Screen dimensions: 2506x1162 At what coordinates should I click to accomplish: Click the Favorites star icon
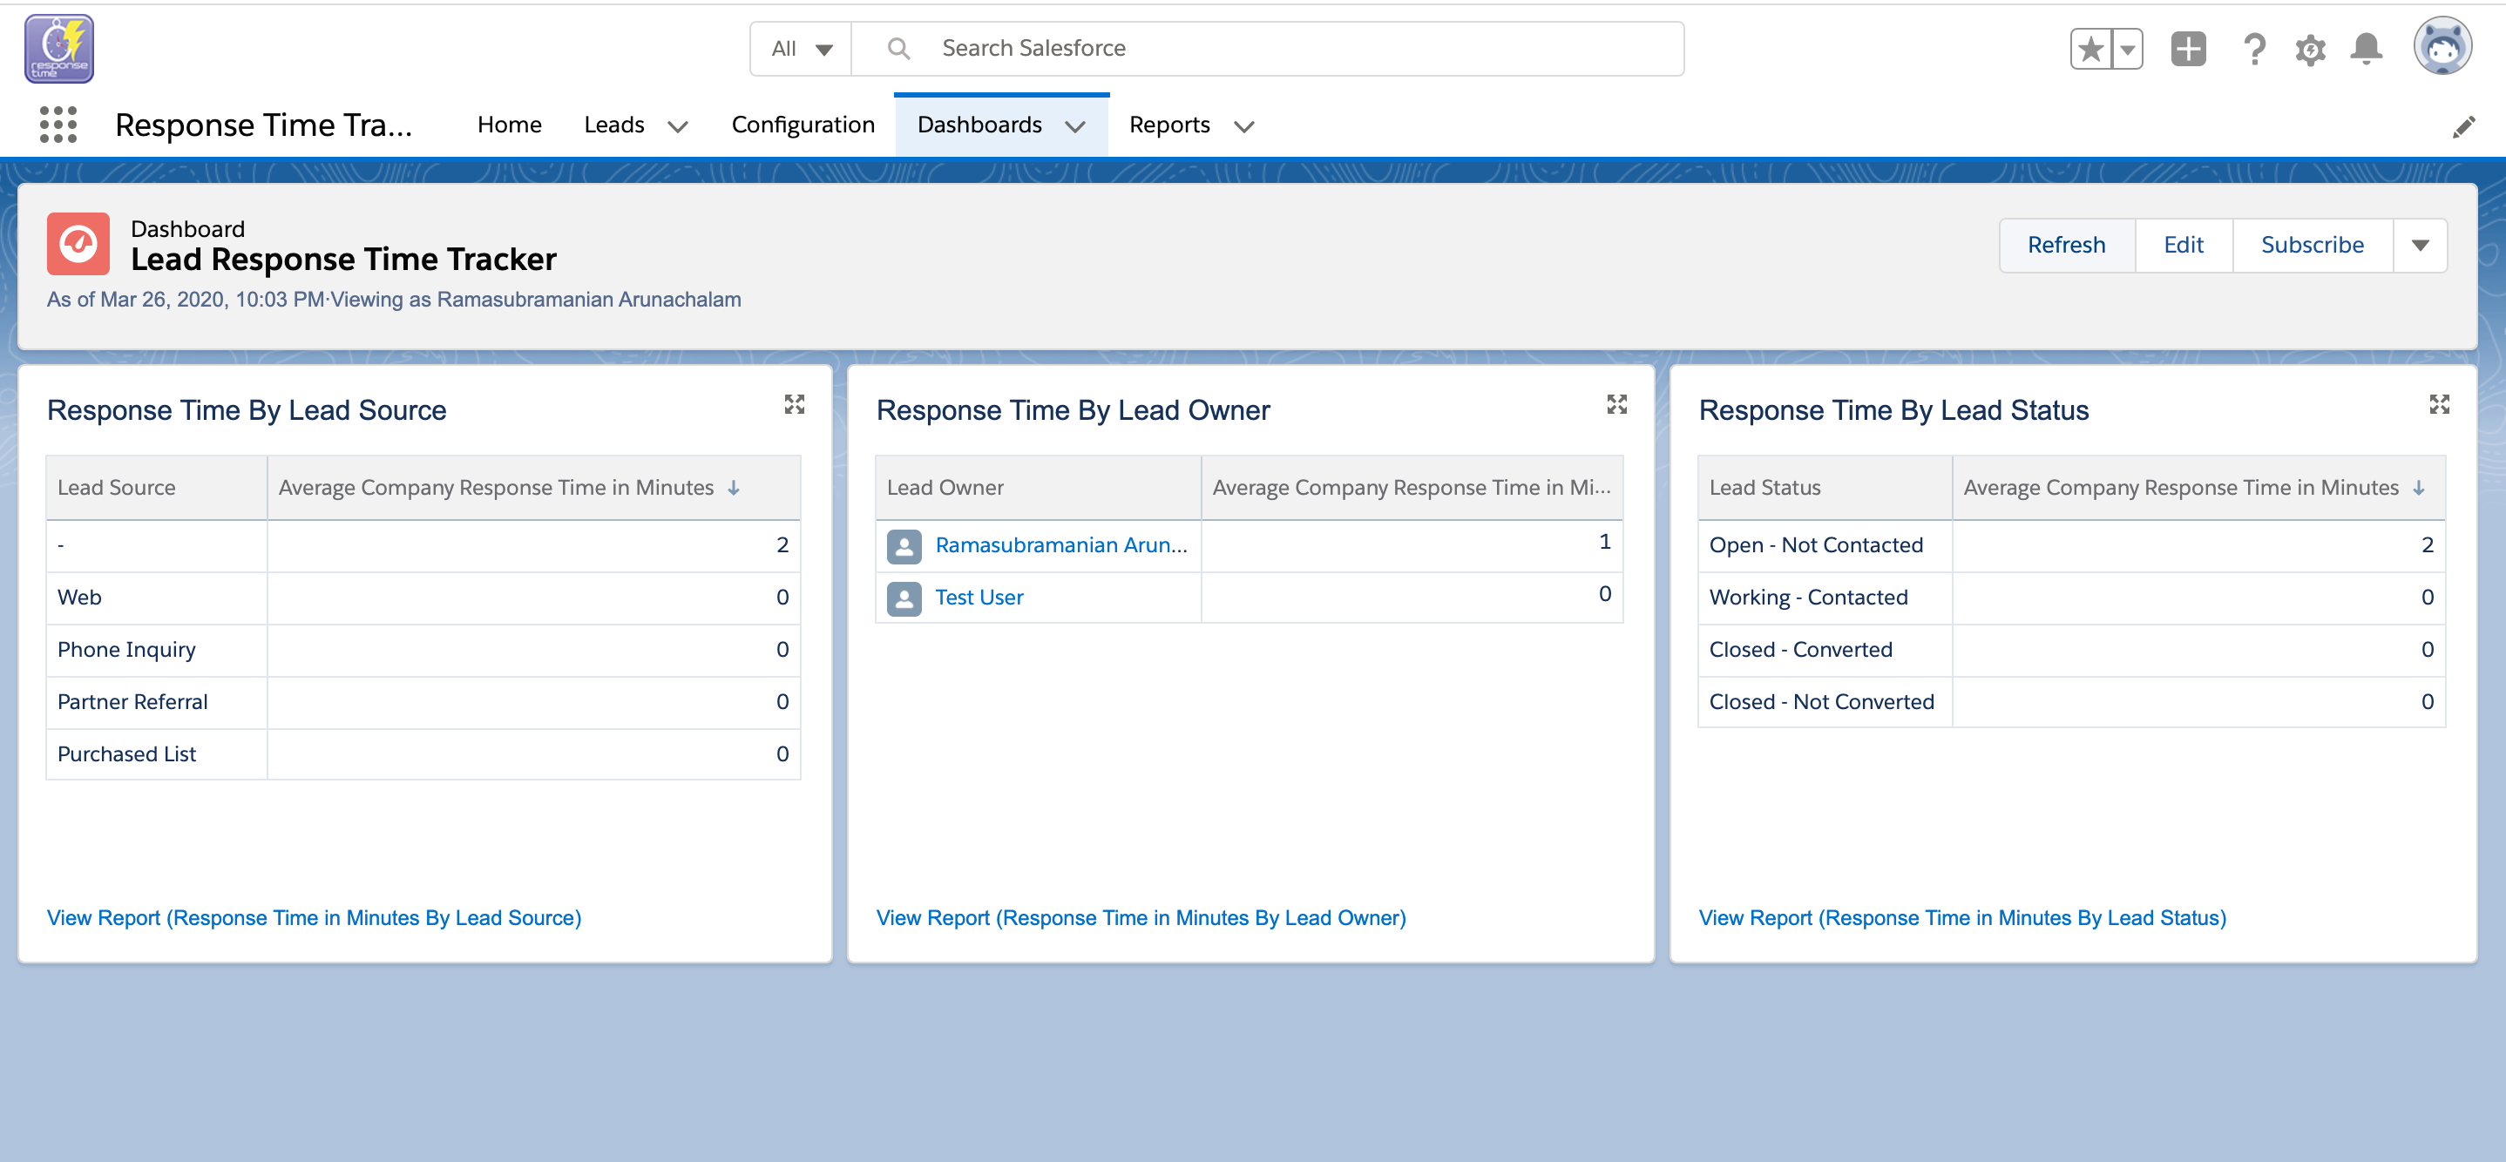pos(2089,49)
